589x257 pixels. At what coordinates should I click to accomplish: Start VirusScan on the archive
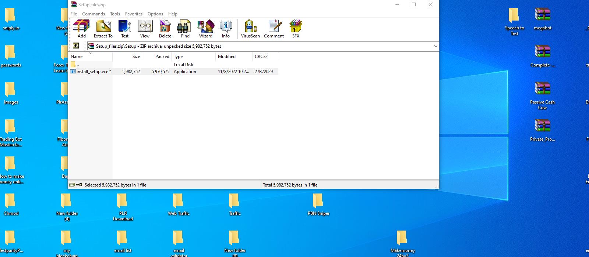[250, 29]
